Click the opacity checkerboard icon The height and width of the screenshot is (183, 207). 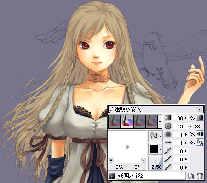167,118
